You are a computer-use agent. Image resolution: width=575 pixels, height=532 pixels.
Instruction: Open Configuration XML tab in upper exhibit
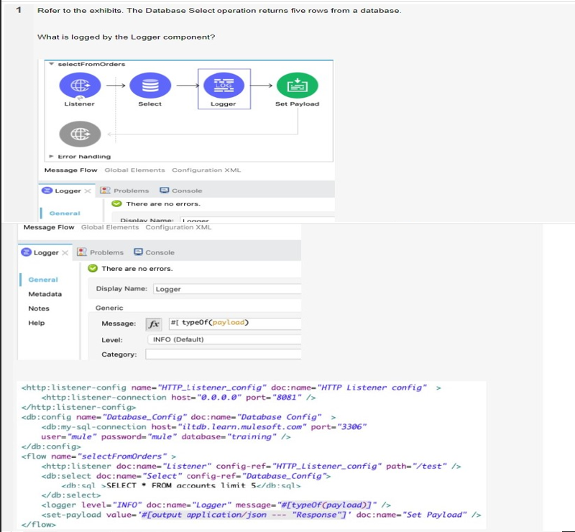point(206,170)
